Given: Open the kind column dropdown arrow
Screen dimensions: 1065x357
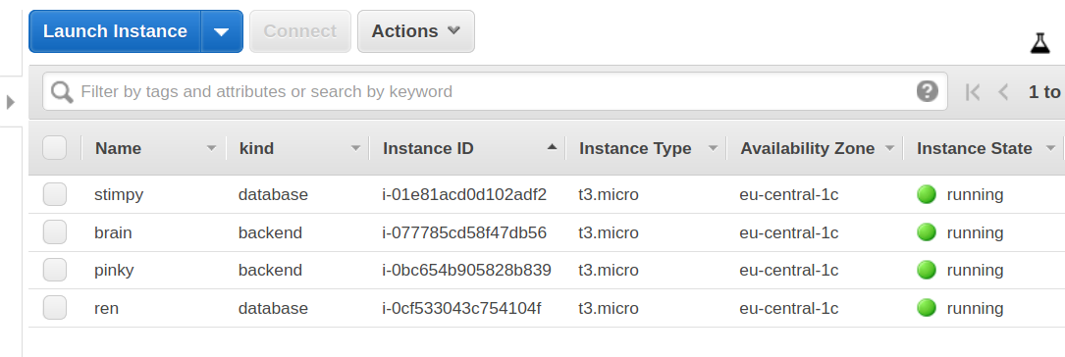Looking at the screenshot, I should click(x=355, y=149).
